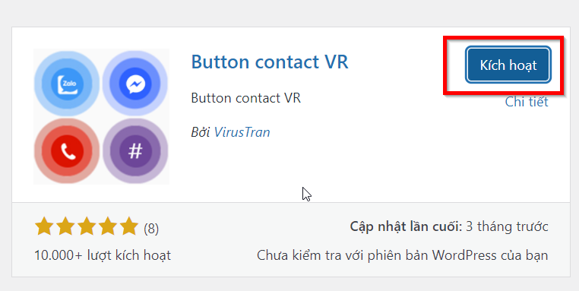Click the fourth rating star

[108, 226]
